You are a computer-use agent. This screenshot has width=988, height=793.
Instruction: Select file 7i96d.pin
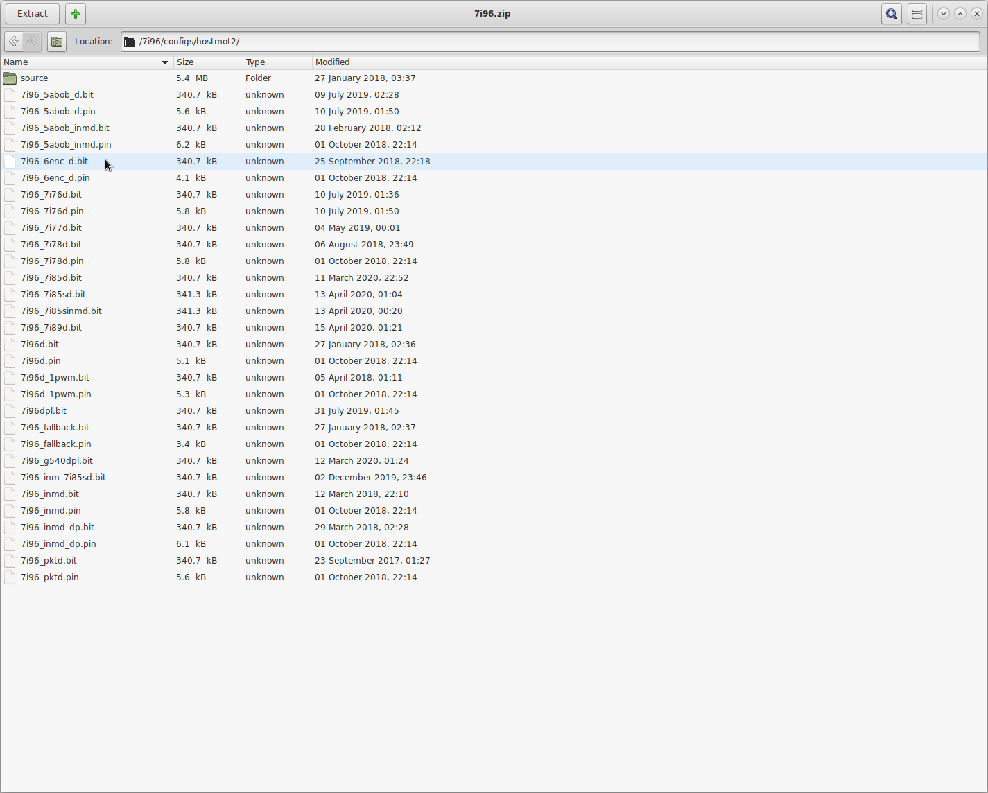point(41,361)
